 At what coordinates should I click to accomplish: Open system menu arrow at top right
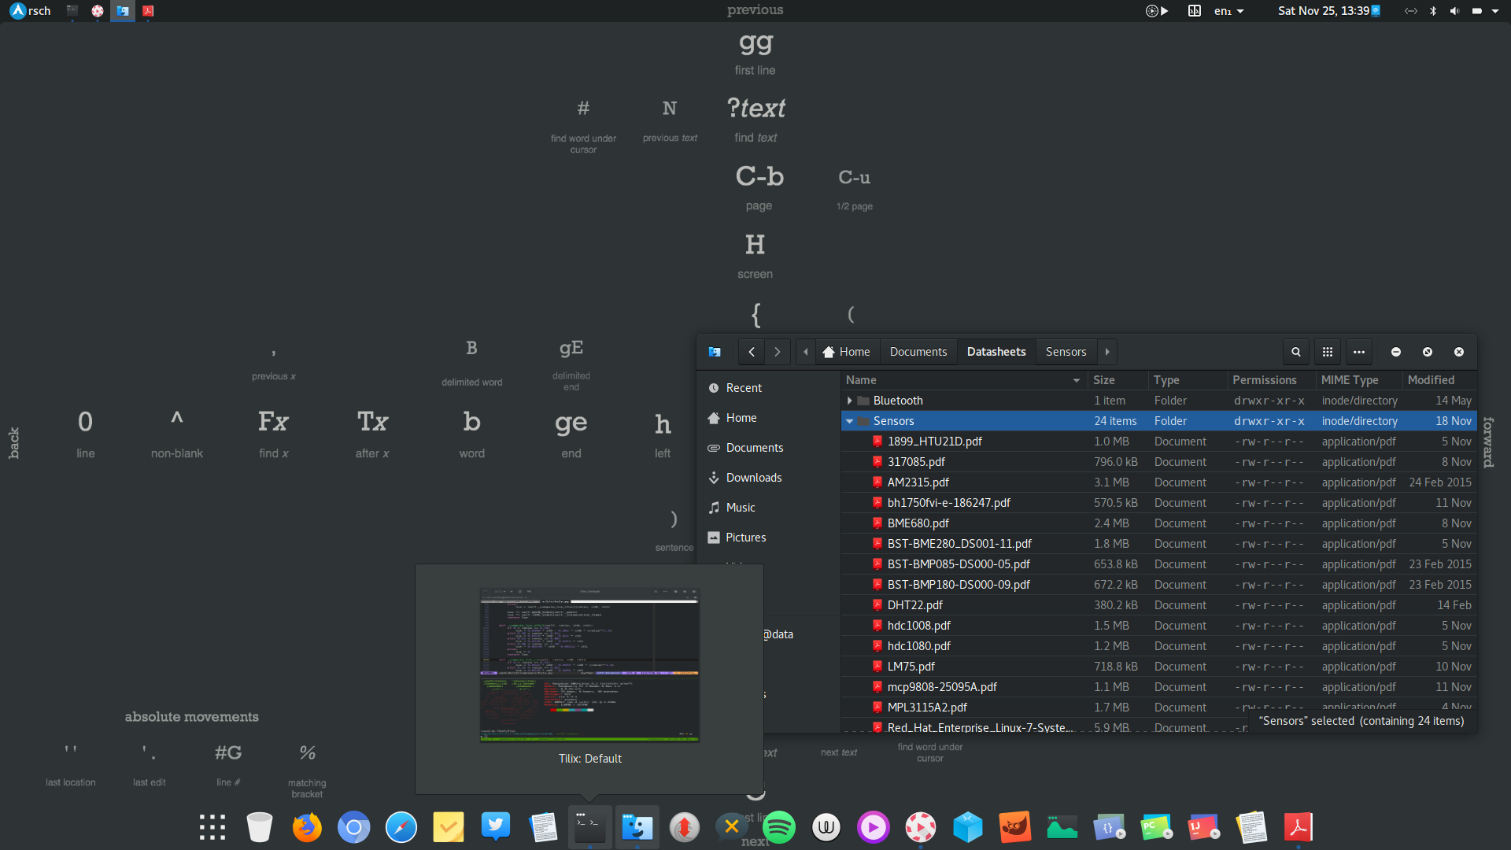tap(1494, 11)
